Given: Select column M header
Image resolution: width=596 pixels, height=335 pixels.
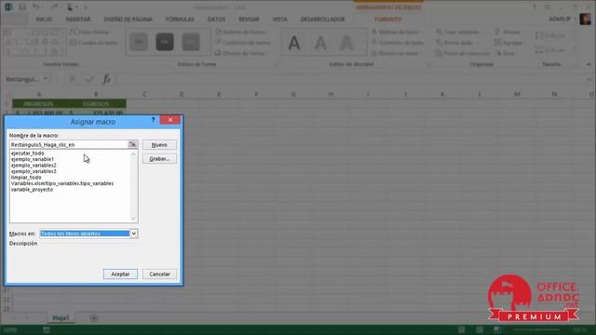Looking at the screenshot, I should [517, 94].
